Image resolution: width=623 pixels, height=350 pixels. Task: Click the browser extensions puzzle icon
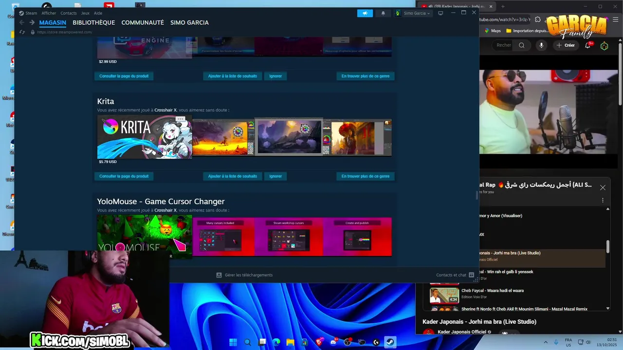pos(538,19)
